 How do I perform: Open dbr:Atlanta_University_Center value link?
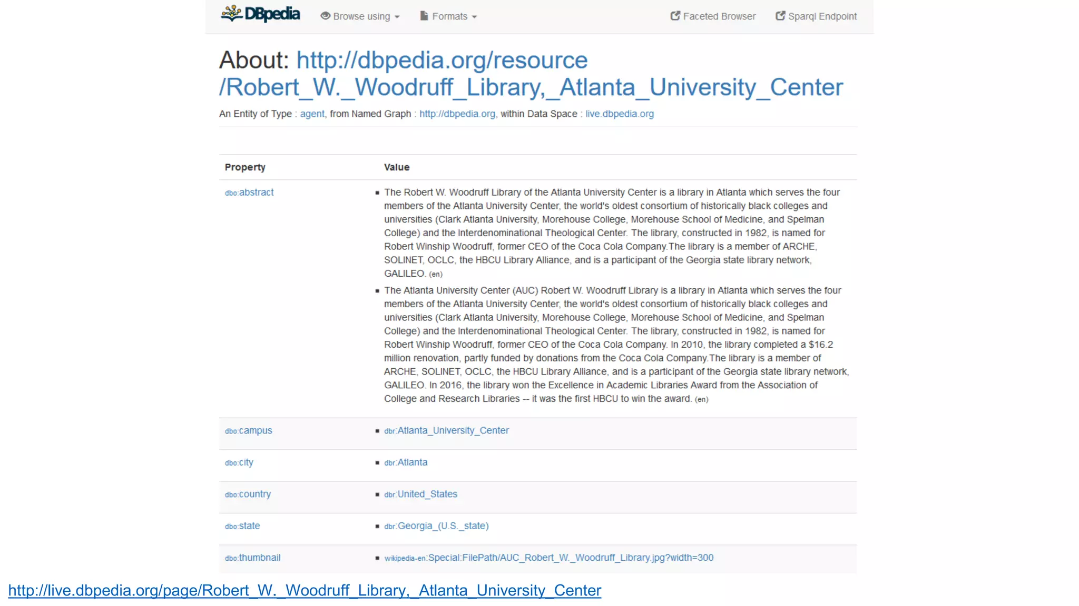click(446, 431)
